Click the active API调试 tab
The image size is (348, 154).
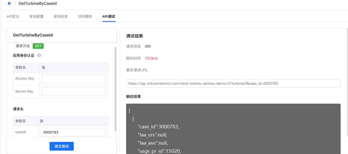coord(109,17)
